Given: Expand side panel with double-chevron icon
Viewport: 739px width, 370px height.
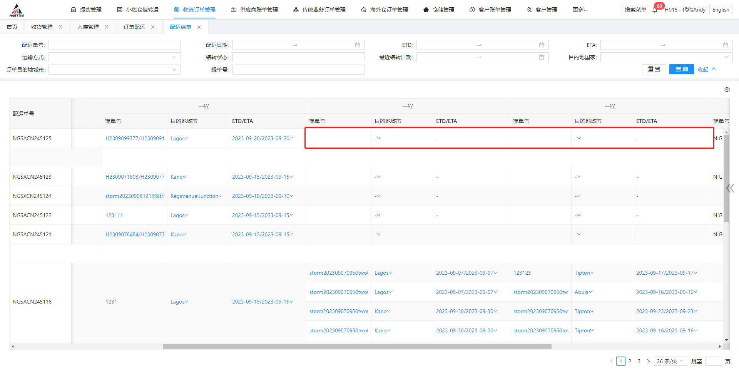Looking at the screenshot, I should 730,188.
